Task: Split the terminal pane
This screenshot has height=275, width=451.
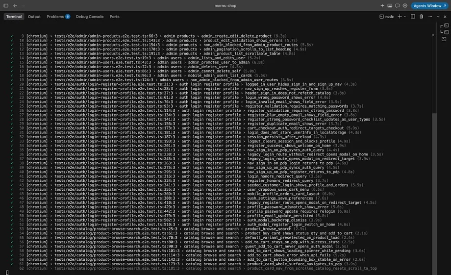Action: [413, 17]
